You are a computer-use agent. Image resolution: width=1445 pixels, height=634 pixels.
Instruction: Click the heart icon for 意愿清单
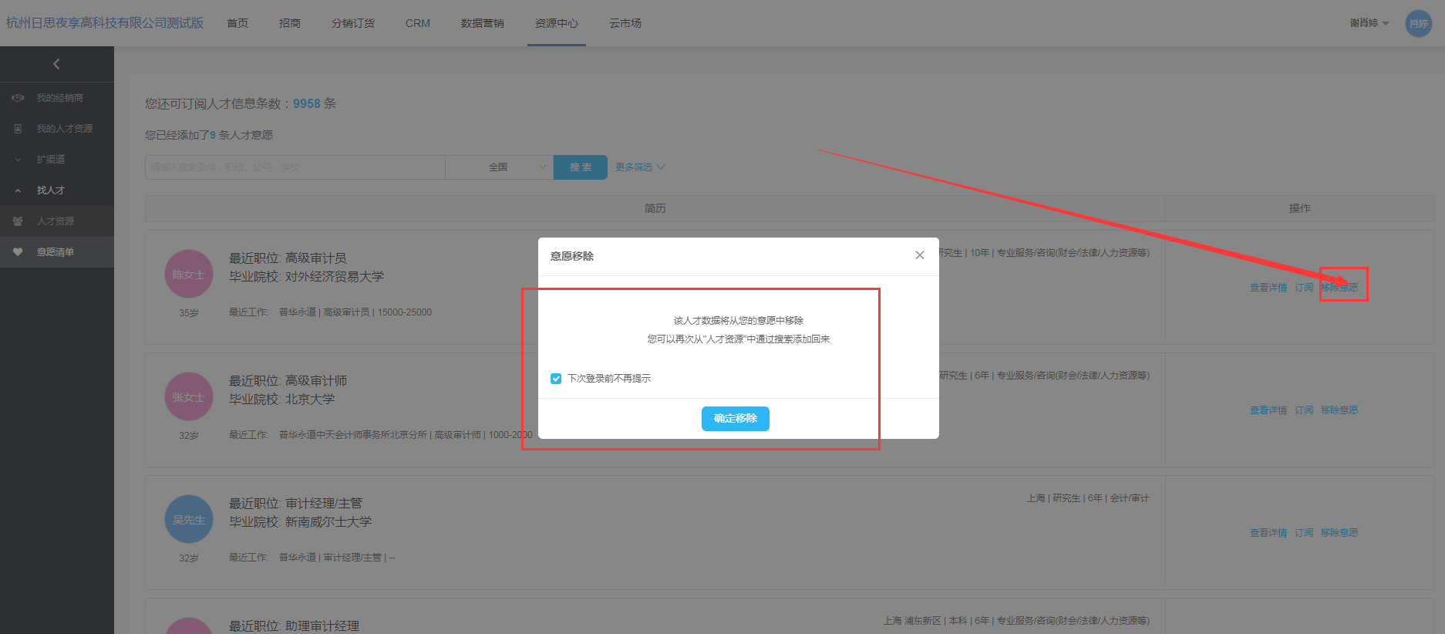(x=18, y=252)
